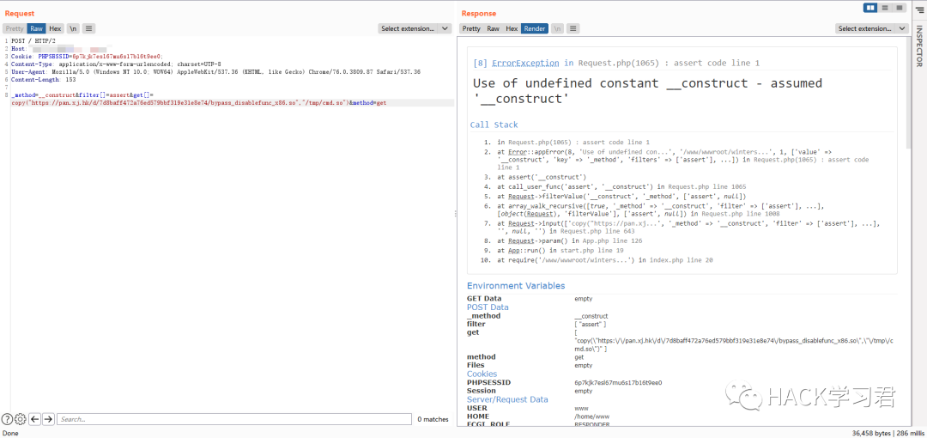The height and width of the screenshot is (438, 927).
Task: Open search help question-mark icon
Action: click(7, 419)
